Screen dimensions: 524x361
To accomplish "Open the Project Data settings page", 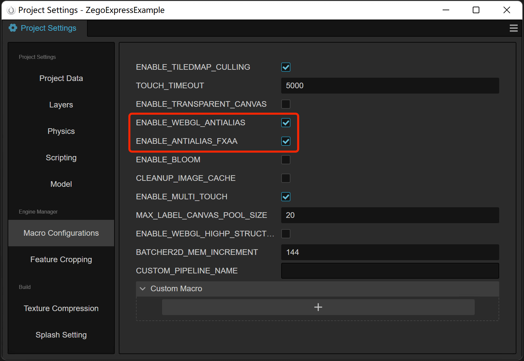I will (61, 78).
